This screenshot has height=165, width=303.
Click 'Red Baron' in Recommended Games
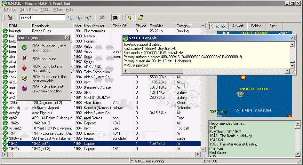217,153
